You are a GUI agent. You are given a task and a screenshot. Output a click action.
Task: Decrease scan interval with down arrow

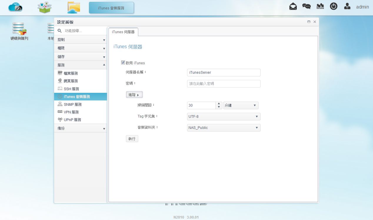point(219,107)
